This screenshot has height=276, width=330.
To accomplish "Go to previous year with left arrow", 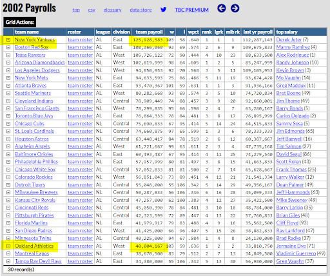I will 222,8.
